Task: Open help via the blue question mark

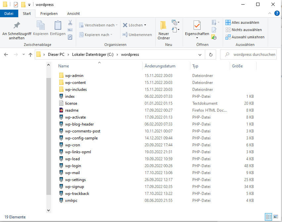Action: [277, 13]
